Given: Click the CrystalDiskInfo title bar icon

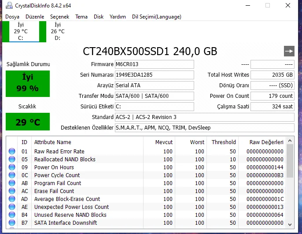Looking at the screenshot, I should coord(9,6).
